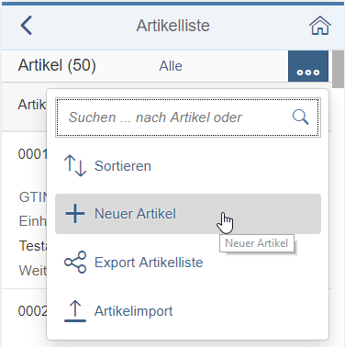The height and width of the screenshot is (347, 345).
Task: Click the up-down arrows sort icon
Action: coord(75,166)
